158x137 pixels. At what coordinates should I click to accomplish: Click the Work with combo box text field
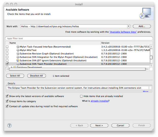click(x=74, y=26)
